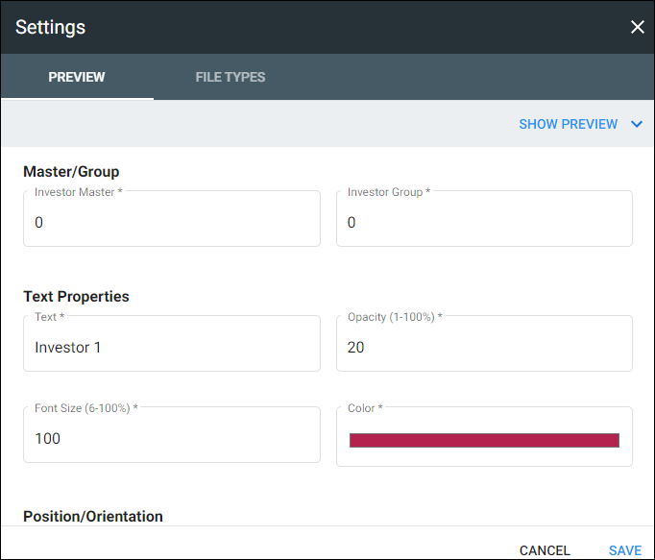
Task: Select the Opacity field showing 20
Action: pos(484,348)
